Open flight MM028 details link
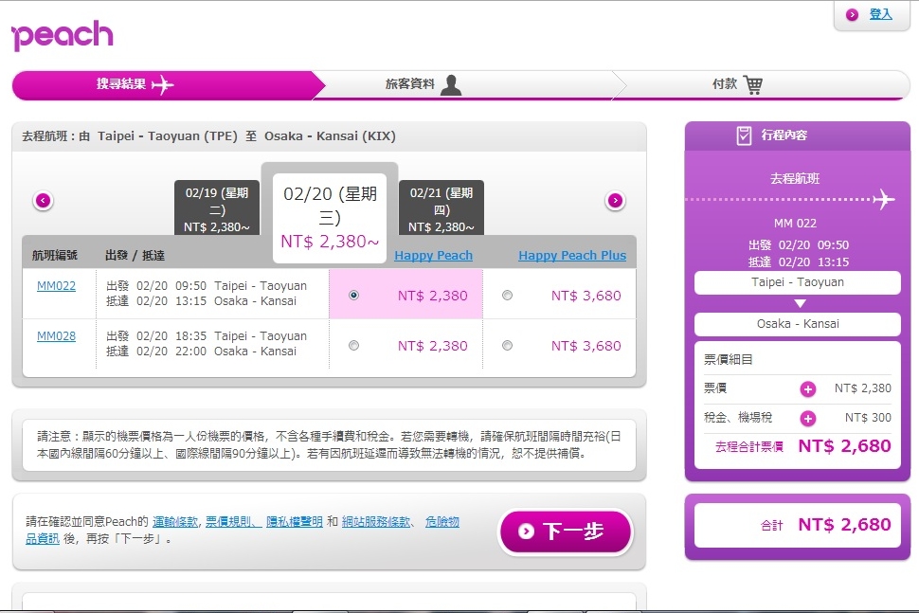This screenshot has width=919, height=613. pos(56,336)
